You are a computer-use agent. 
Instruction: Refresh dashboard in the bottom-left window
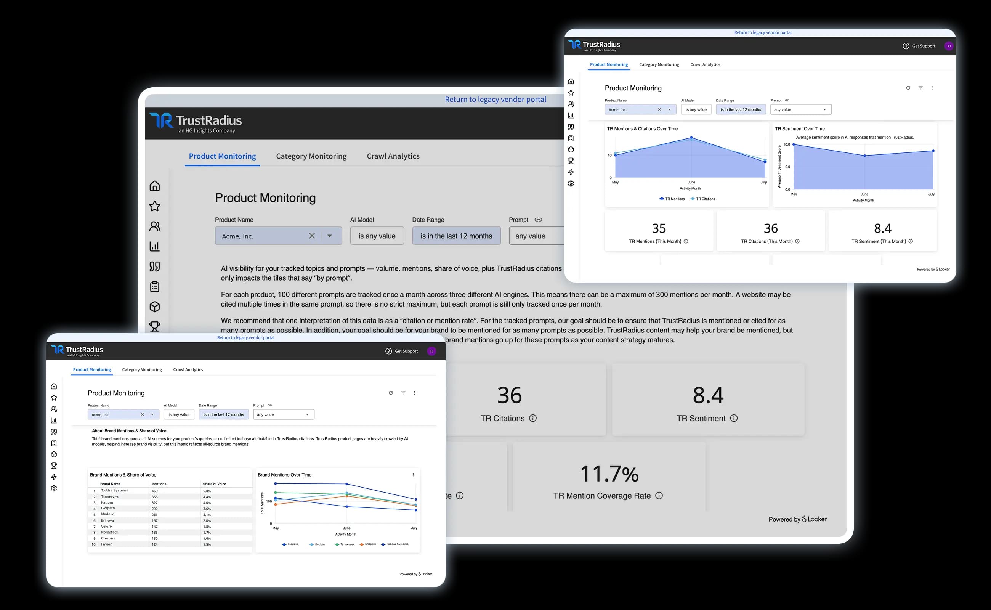(x=390, y=393)
